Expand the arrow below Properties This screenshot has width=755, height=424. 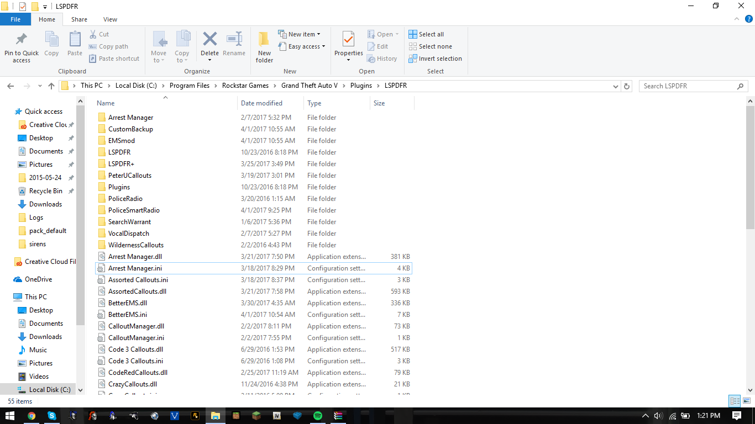(348, 60)
